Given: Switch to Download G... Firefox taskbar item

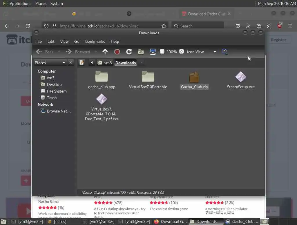Looking at the screenshot, I should (x=170, y=222).
